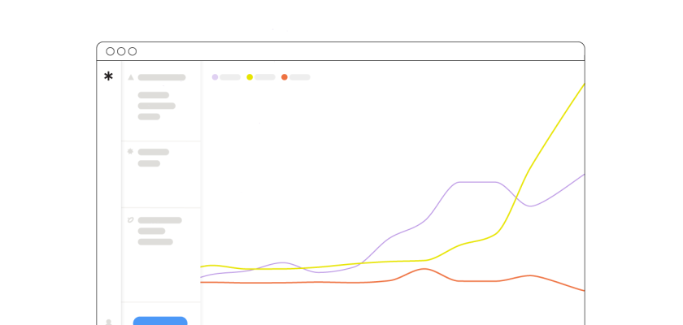683x325 pixels.
Task: Toggle the purple series legend dot
Action: (x=215, y=77)
